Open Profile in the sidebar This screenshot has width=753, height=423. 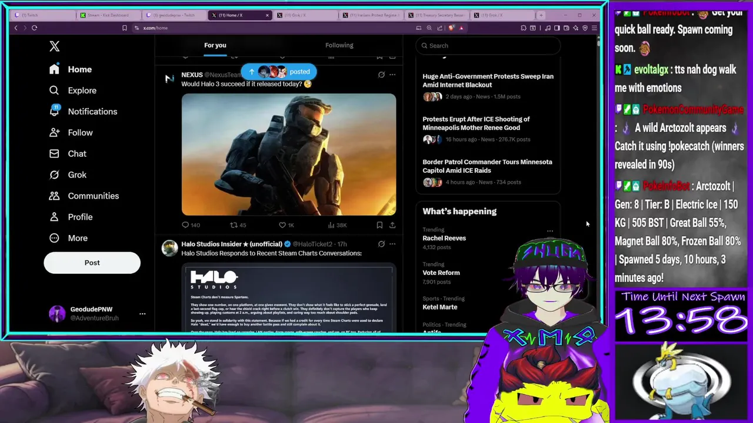tap(71, 217)
